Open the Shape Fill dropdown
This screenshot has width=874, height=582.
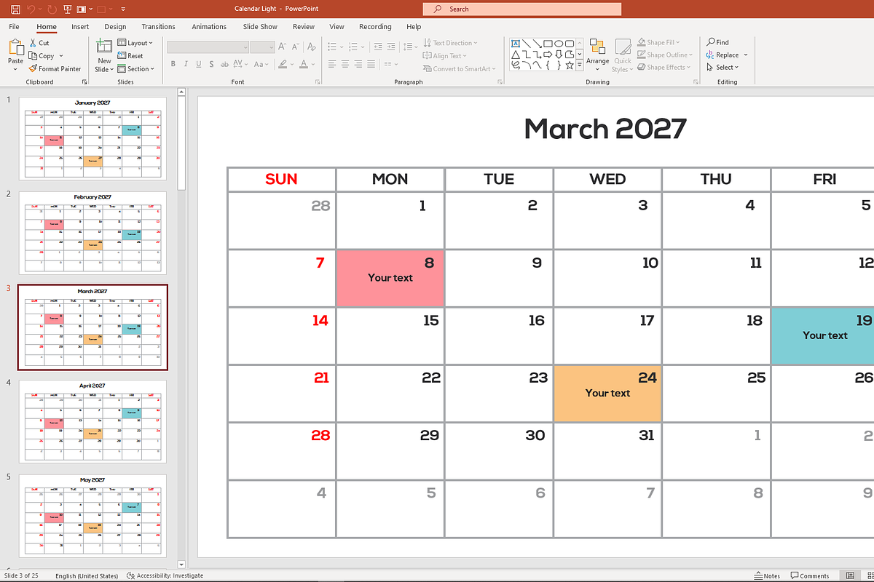pyautogui.click(x=658, y=42)
